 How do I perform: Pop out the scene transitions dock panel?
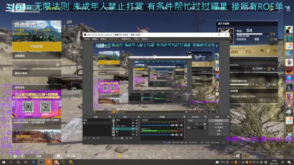tap(206, 117)
